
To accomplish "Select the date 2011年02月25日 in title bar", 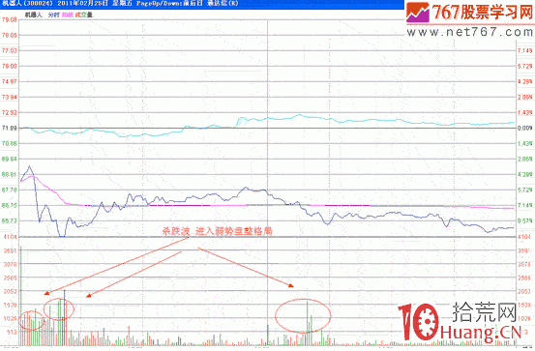I will [83, 4].
